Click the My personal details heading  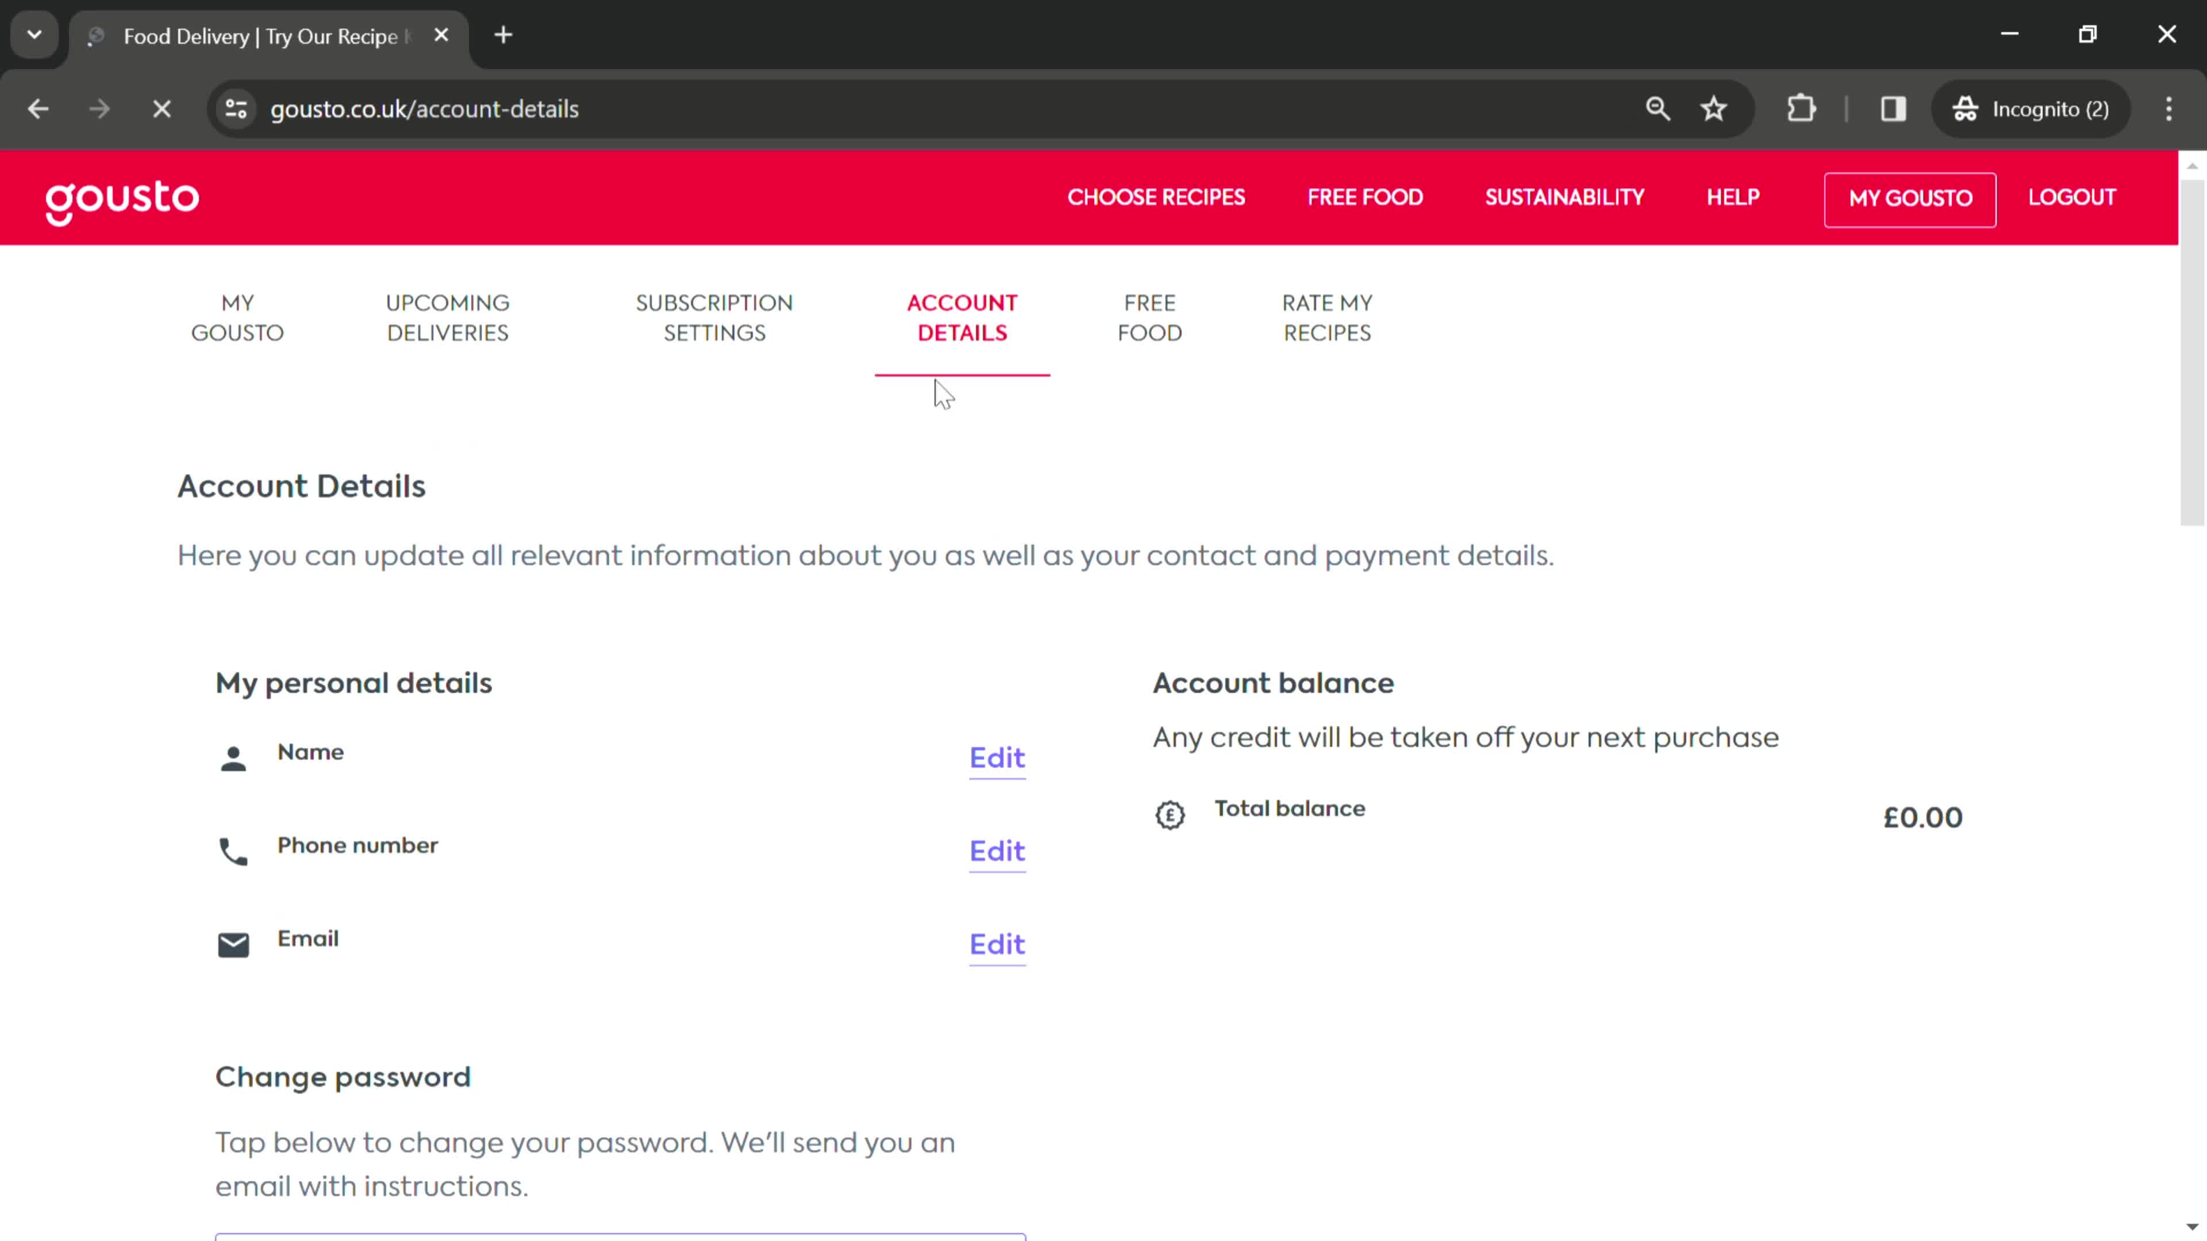pos(354,684)
